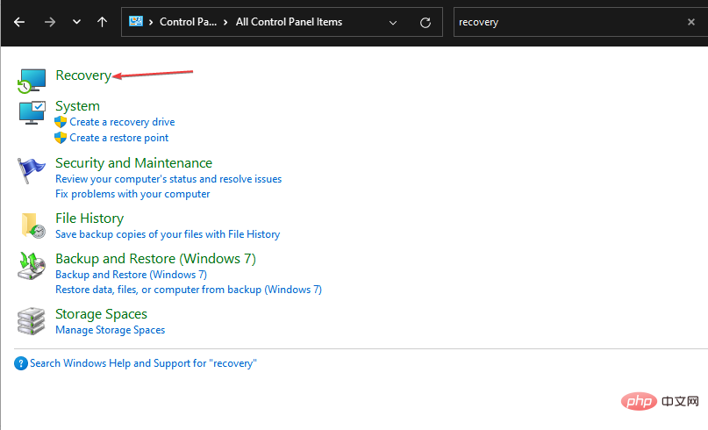Open Restore data, files, or computer from backup

point(189,290)
